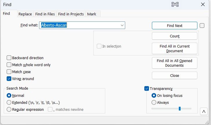Select Extended search mode
Viewport: 211px width, 125px height.
point(9,102)
